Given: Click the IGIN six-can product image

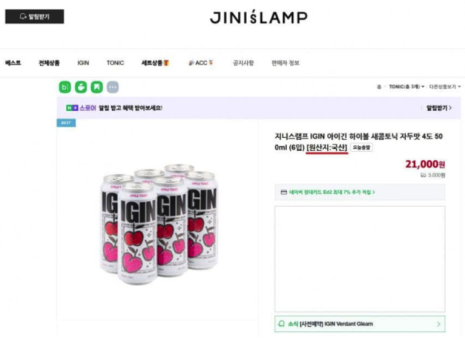Looking at the screenshot, I should [x=159, y=224].
